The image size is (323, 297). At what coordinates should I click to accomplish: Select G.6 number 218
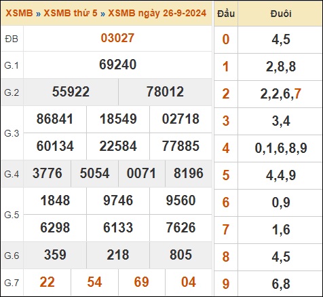click(118, 255)
